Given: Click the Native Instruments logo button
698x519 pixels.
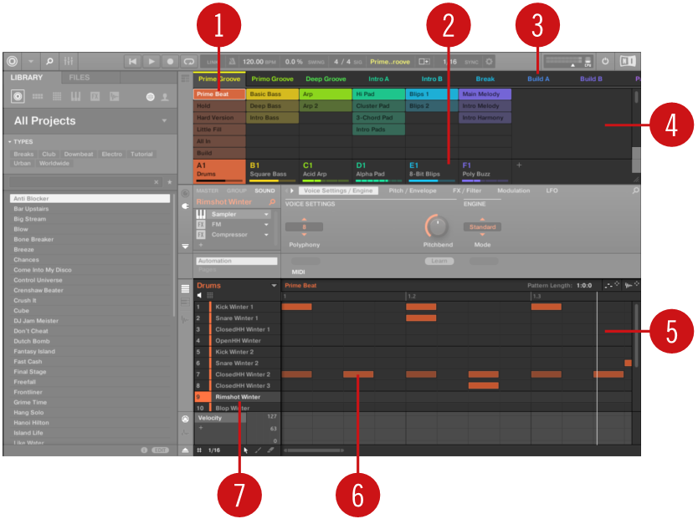Looking at the screenshot, I should tap(12, 62).
